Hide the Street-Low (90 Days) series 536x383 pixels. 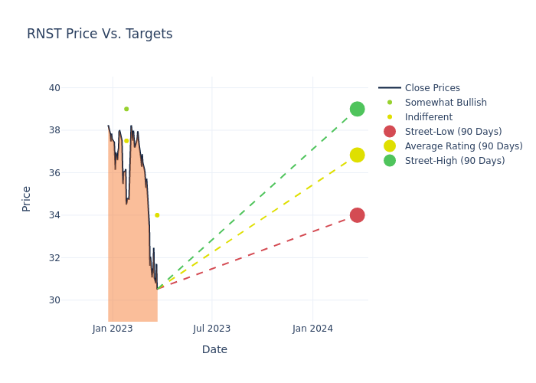click(453, 132)
